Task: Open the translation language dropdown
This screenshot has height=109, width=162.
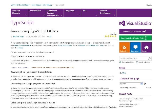Action: 131,84
